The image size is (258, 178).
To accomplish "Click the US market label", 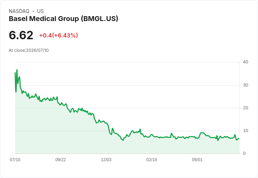I will pos(40,11).
